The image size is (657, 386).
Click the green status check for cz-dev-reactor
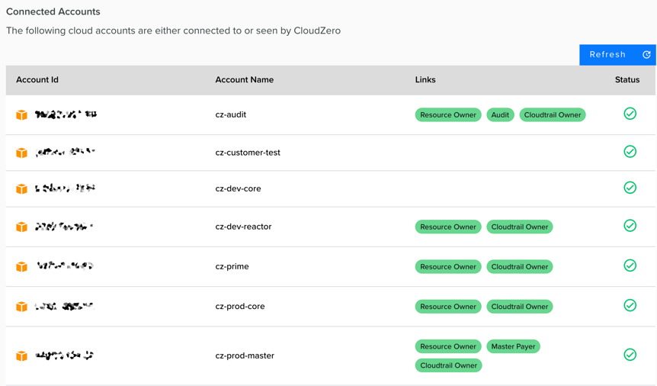(x=630, y=226)
